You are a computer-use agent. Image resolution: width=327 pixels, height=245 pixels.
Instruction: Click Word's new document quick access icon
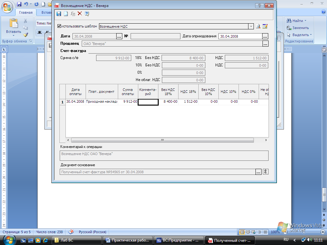pyautogui.click(x=43, y=4)
